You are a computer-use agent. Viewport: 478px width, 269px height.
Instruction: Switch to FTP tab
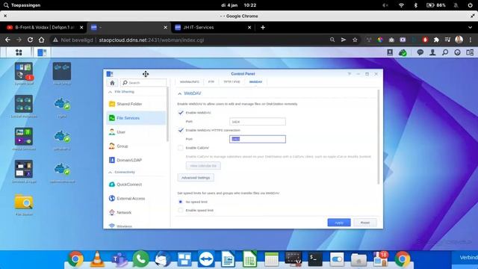211,81
